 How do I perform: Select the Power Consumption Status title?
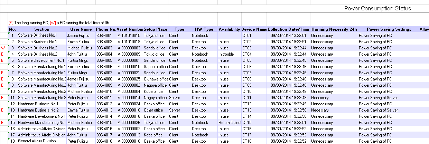coord(377,8)
